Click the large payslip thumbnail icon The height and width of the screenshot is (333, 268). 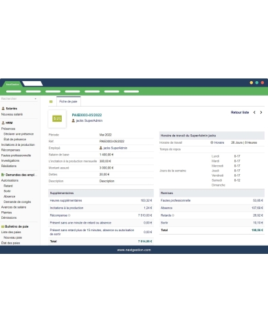point(57,118)
